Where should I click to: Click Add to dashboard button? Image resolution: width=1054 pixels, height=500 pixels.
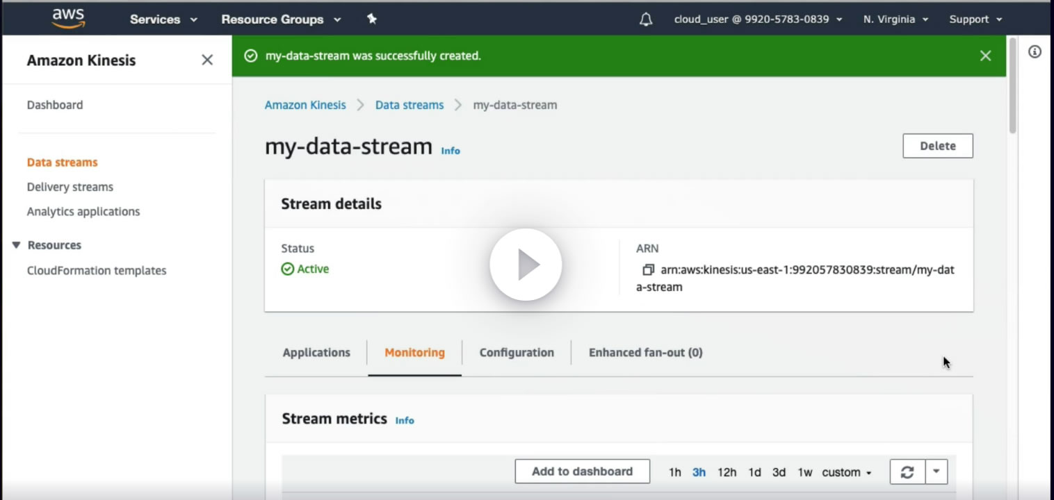coord(582,472)
